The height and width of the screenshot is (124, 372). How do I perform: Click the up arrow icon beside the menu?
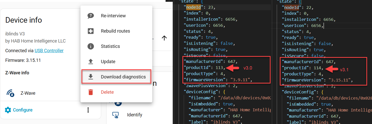pos(164,38)
